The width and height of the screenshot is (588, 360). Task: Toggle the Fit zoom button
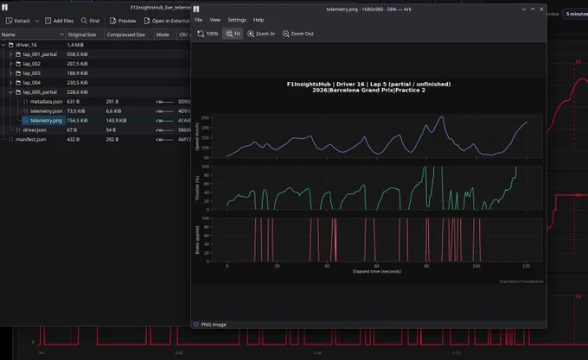(233, 34)
